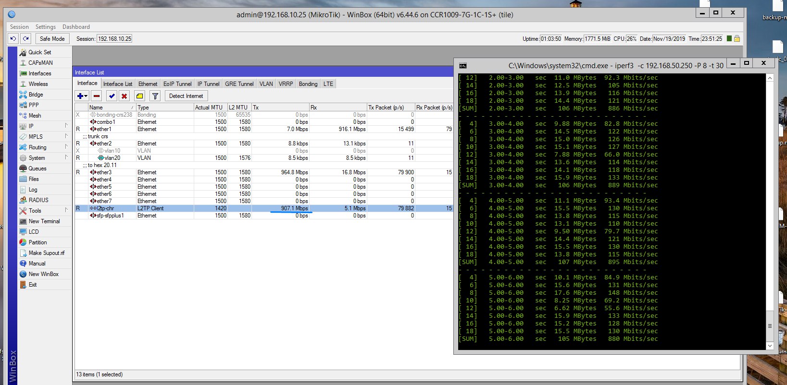
Task: Switch to the VLAN tab
Action: pyautogui.click(x=266, y=84)
